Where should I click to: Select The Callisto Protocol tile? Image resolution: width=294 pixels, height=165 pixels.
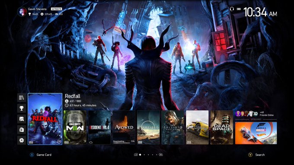[x=173, y=127]
